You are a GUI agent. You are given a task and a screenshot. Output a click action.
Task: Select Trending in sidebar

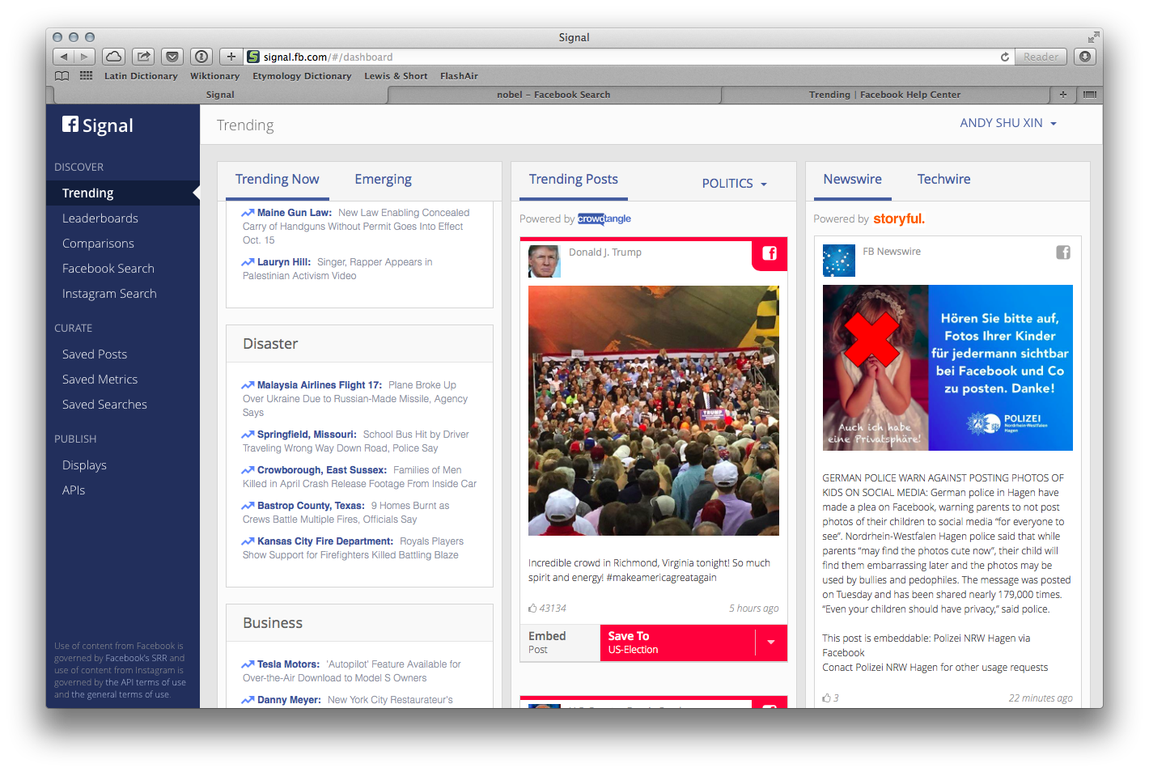[x=123, y=193]
